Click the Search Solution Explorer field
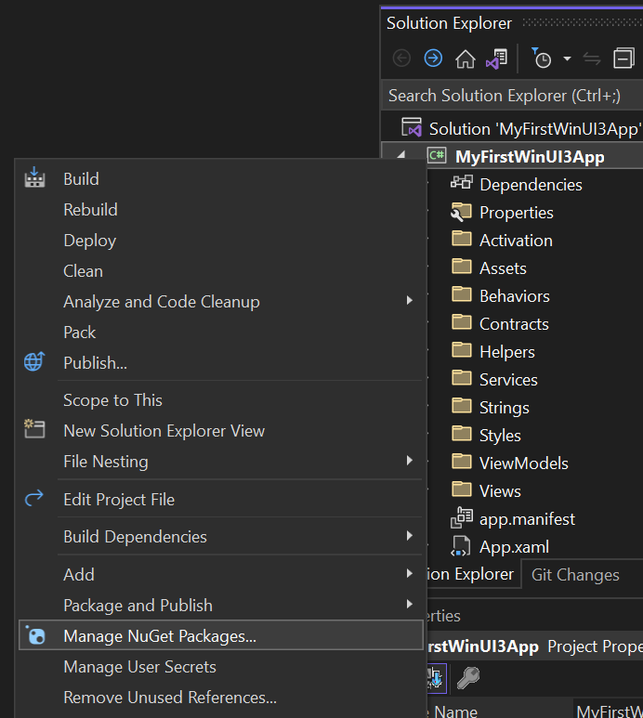 click(512, 96)
